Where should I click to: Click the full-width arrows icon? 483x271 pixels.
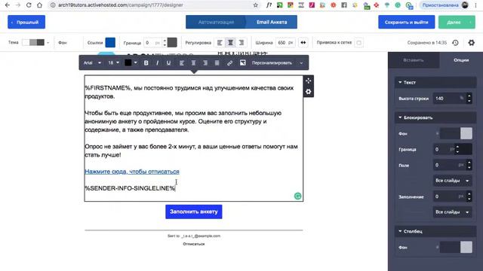click(x=303, y=43)
